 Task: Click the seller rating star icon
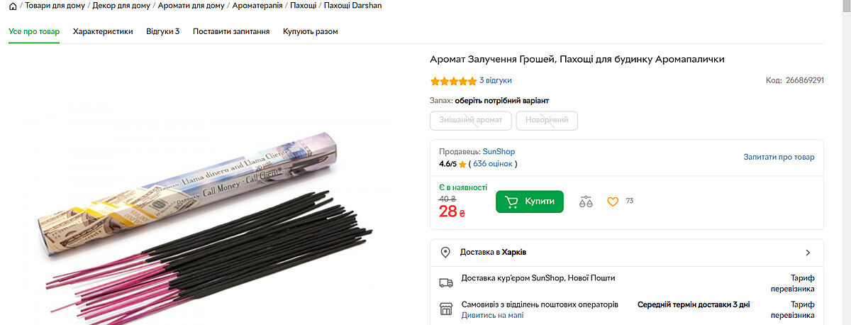(x=462, y=165)
